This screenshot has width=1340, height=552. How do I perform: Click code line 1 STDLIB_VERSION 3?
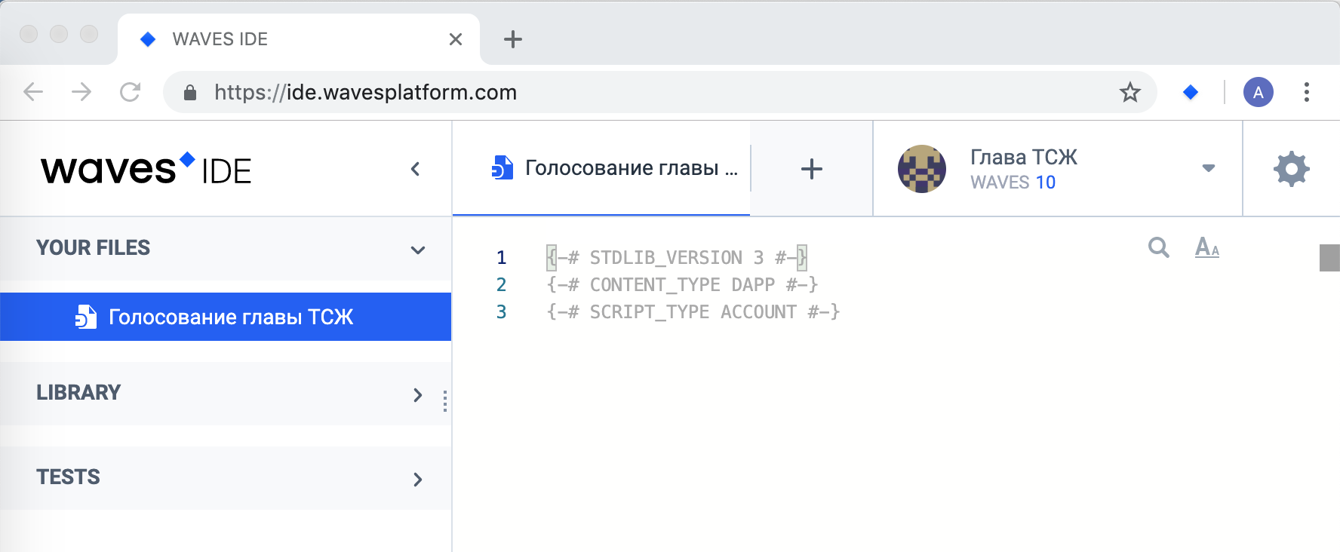(677, 258)
